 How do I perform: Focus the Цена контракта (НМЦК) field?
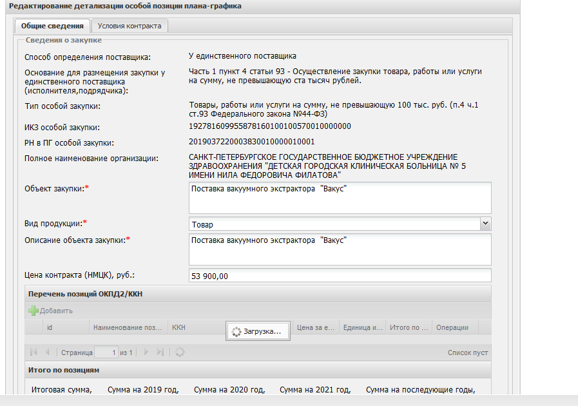(x=340, y=276)
